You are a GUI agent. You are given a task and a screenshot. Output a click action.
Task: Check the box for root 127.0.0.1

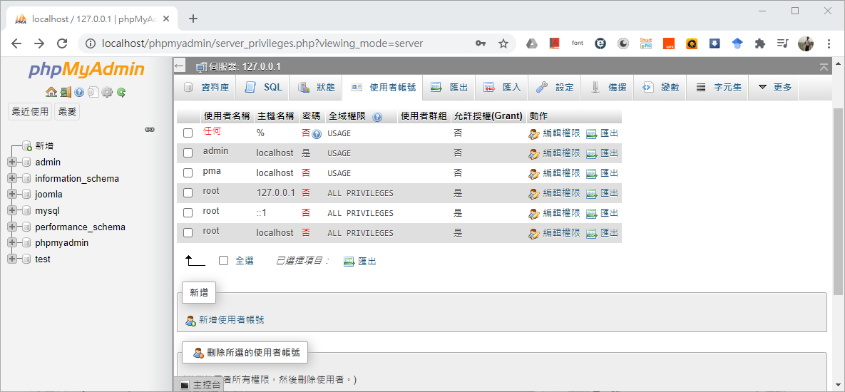coord(188,192)
